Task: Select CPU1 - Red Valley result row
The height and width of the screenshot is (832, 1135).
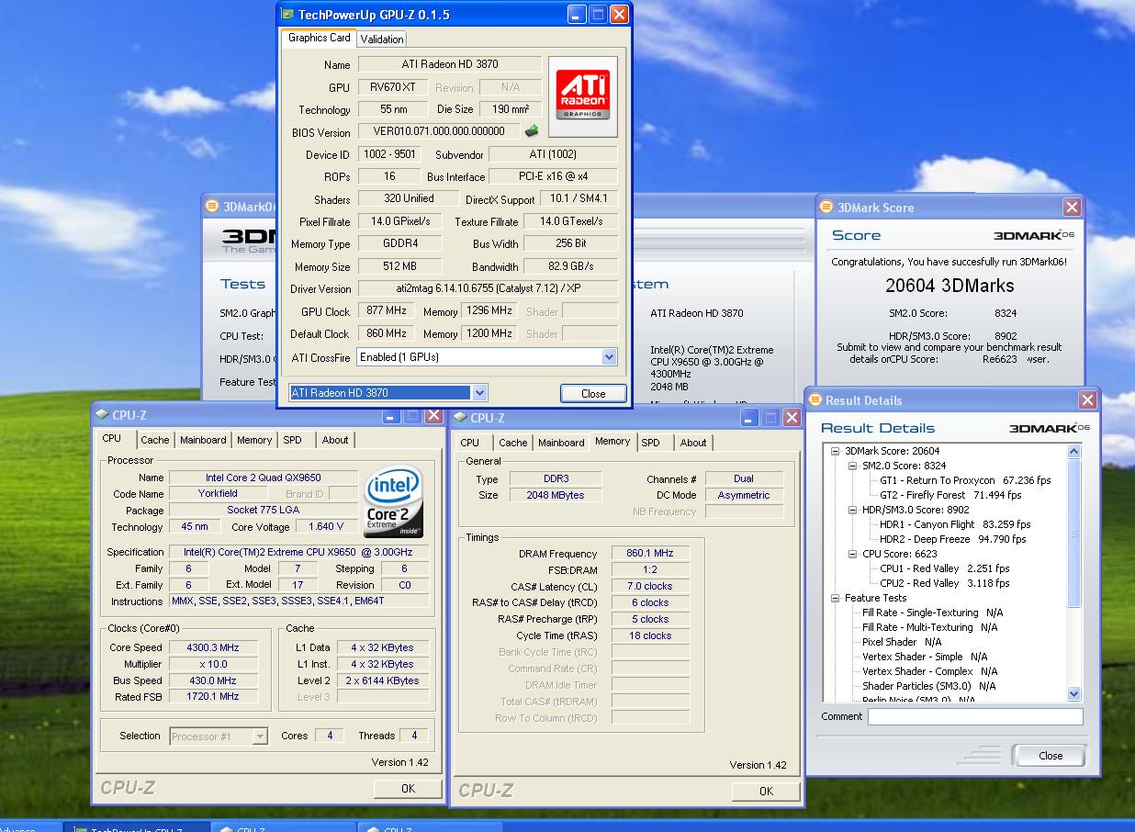Action: click(x=944, y=568)
